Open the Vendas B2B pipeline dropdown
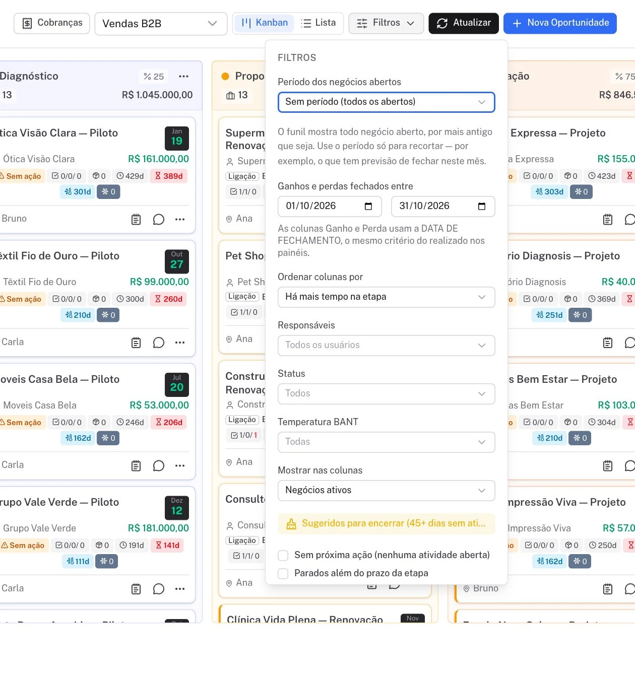This screenshot has height=680, width=635. [161, 24]
